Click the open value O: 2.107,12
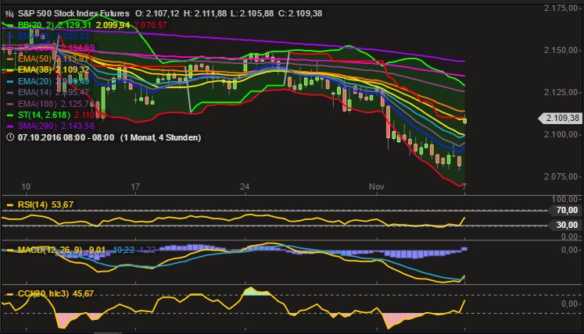Screen dimensions: 584x334 tap(157, 14)
